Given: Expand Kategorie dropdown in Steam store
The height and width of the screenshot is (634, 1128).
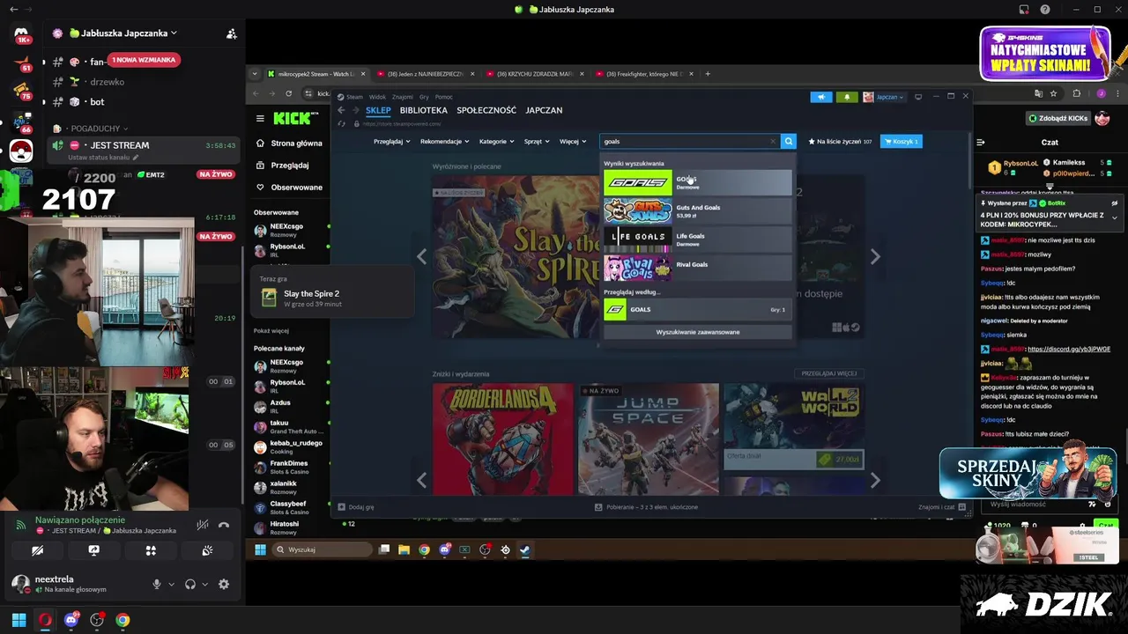Looking at the screenshot, I should [x=497, y=141].
